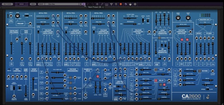Viewport: 224px width, 105px height.
Task: Toggle the DIST effect on button
Action: coord(156,70)
